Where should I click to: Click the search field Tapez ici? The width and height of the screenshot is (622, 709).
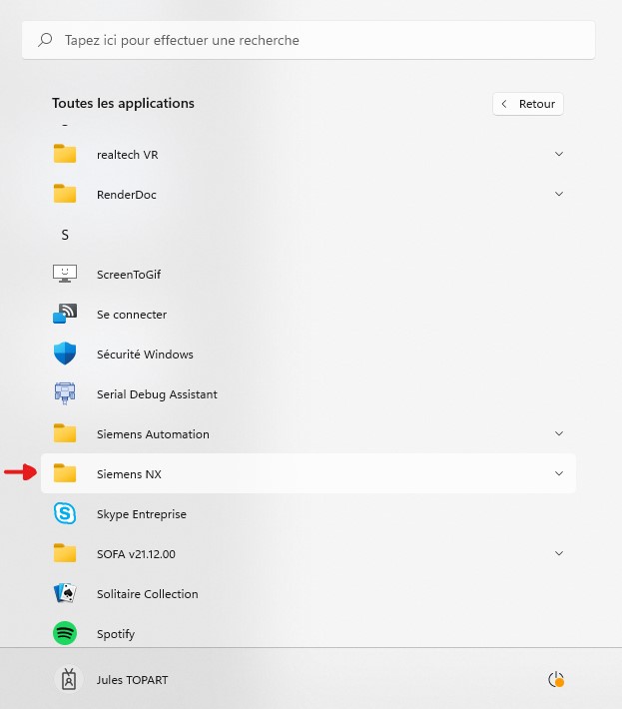pyautogui.click(x=309, y=40)
